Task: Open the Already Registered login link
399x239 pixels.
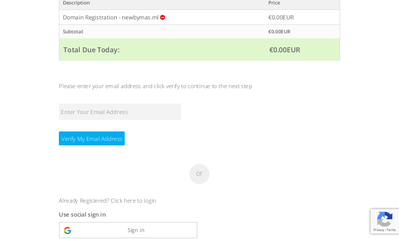Action: click(107, 201)
